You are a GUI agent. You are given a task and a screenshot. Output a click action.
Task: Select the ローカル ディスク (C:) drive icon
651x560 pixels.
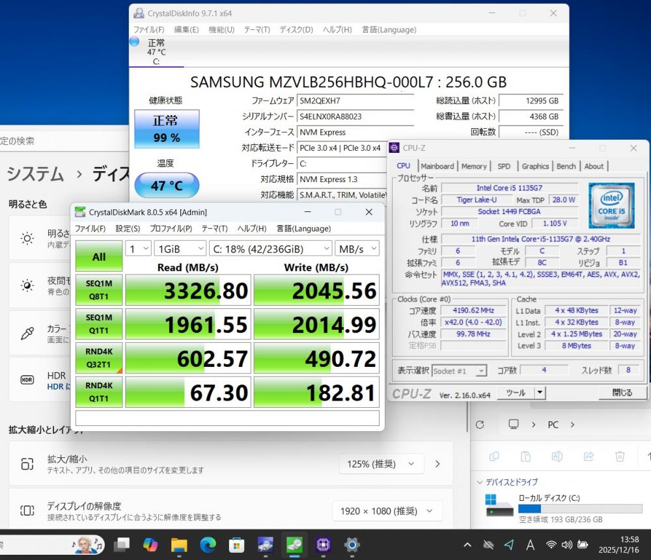tap(499, 505)
